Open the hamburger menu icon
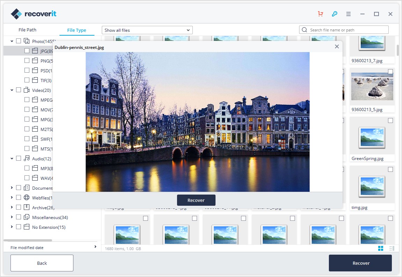The height and width of the screenshot is (277, 402). pyautogui.click(x=349, y=14)
